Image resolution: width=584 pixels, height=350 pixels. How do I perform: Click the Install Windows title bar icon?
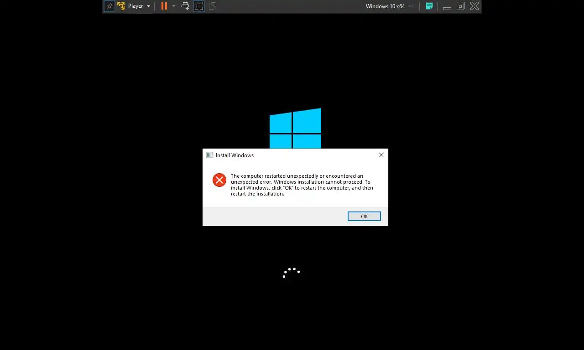click(210, 155)
